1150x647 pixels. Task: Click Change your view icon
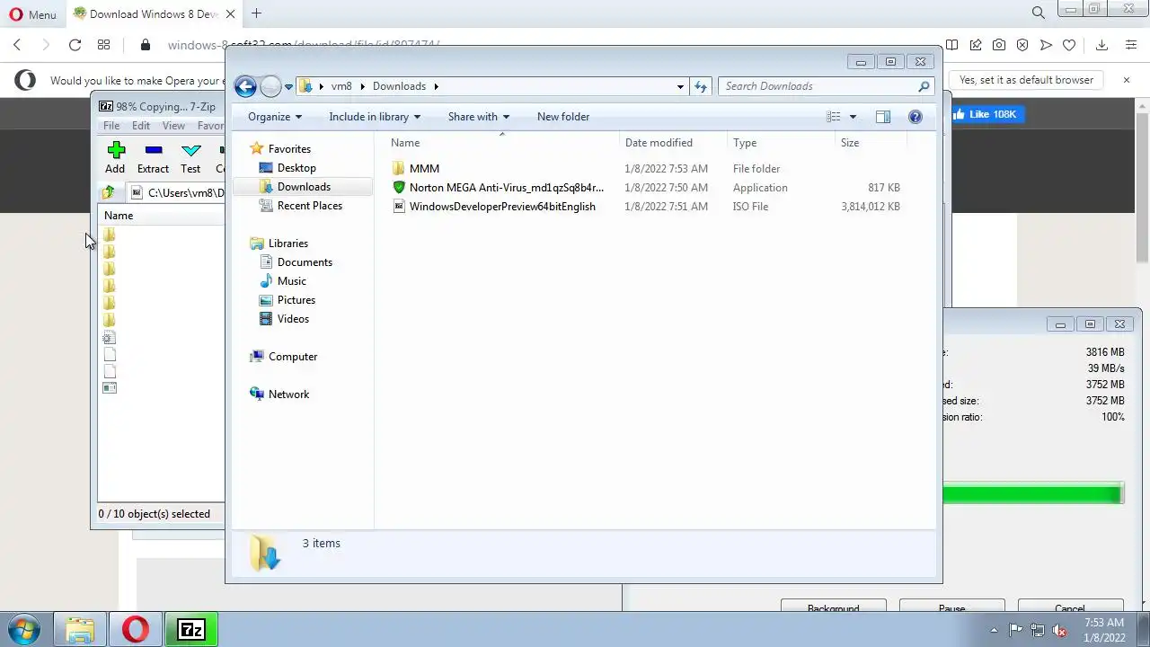[834, 117]
